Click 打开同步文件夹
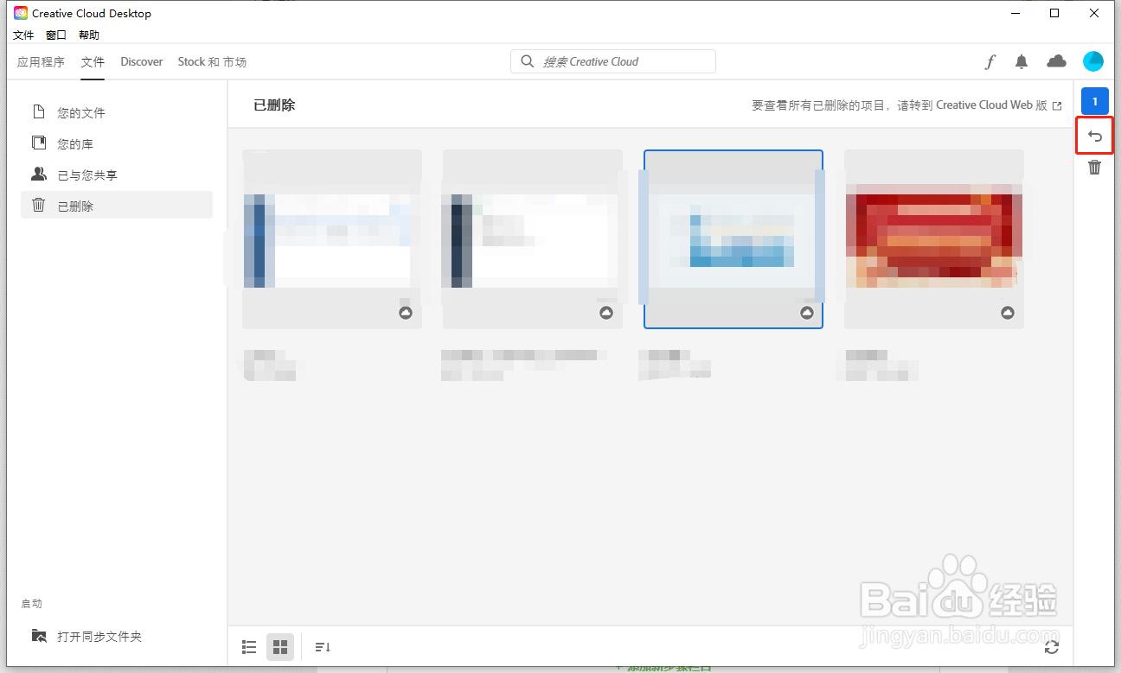The width and height of the screenshot is (1121, 673). (99, 637)
